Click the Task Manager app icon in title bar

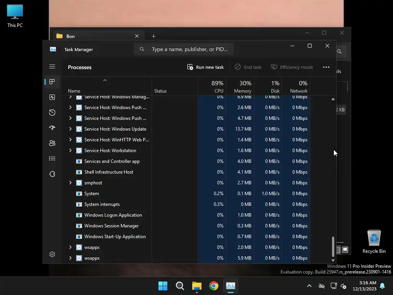coord(53,50)
